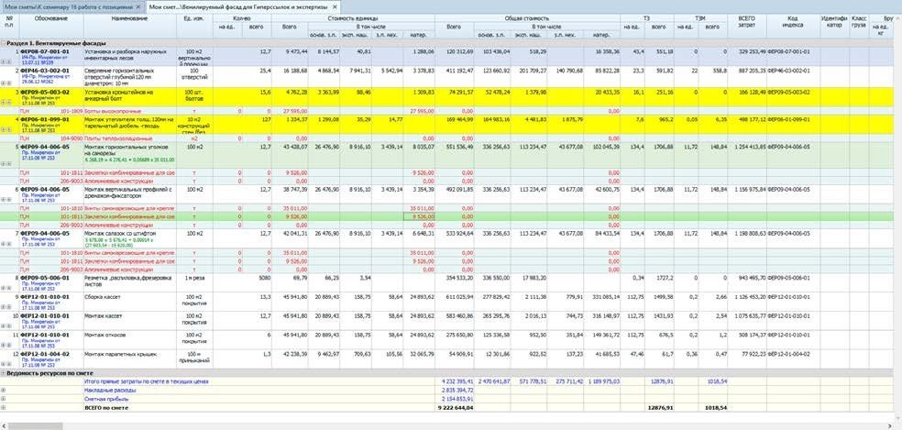Click name 'Монтаж утеплителя толщ. 120мм'
Image resolution: width=902 pixels, height=430 pixels.
pyautogui.click(x=129, y=122)
